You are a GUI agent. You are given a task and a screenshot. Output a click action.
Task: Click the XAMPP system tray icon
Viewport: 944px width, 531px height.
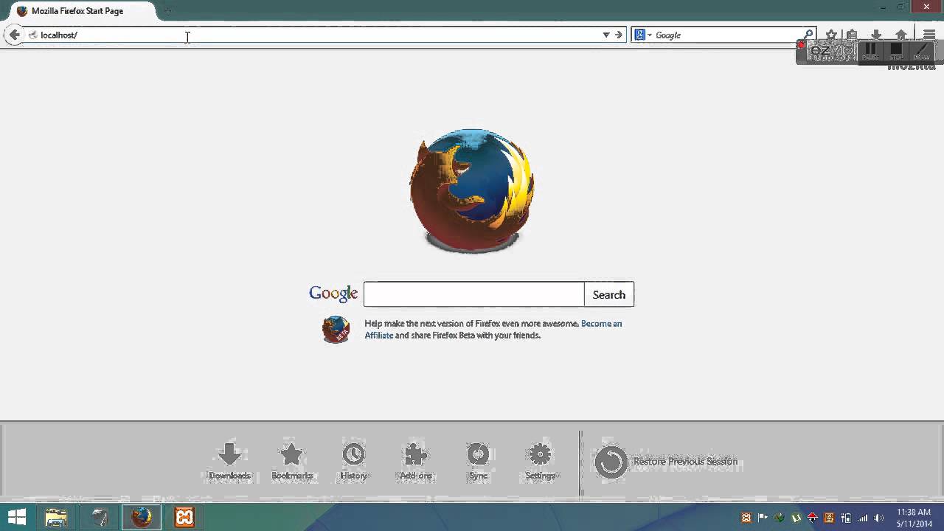coord(746,518)
